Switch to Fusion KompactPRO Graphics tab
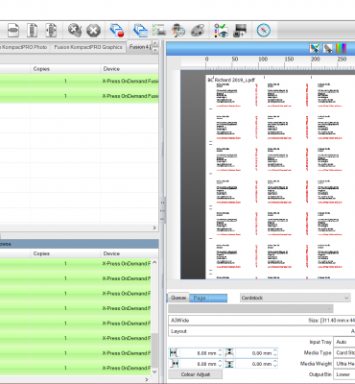 pos(88,47)
